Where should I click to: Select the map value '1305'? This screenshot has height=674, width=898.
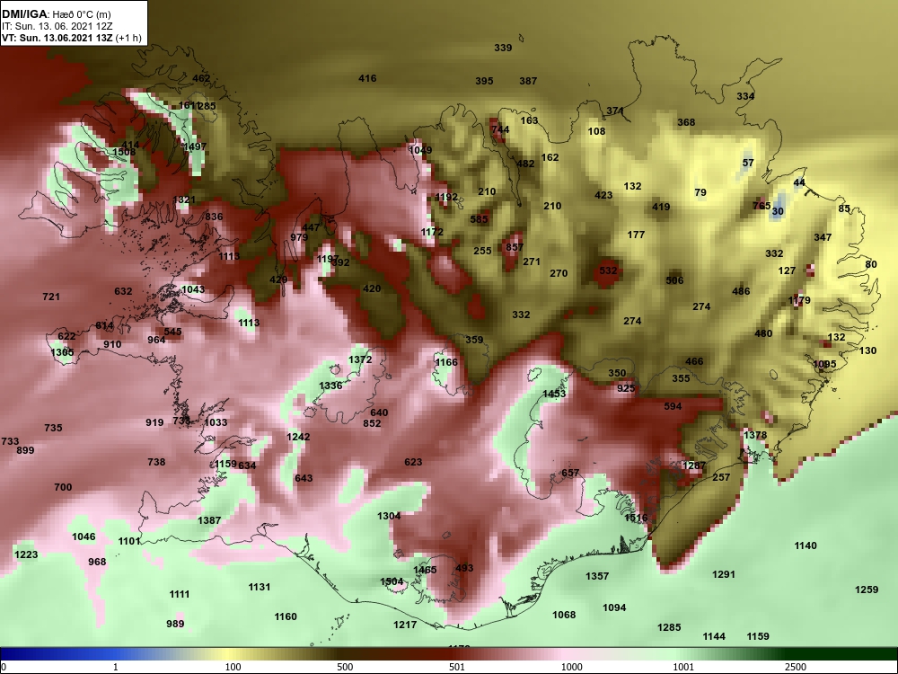pyautogui.click(x=62, y=352)
